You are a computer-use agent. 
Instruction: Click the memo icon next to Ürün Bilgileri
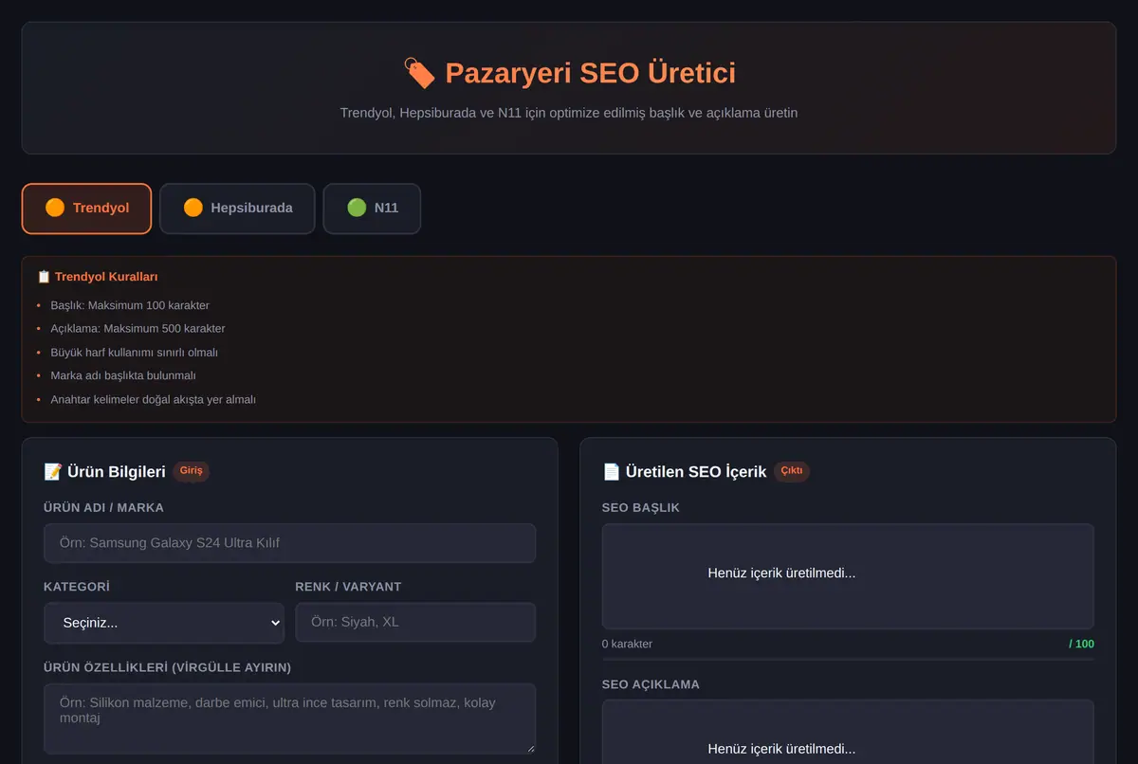coord(53,472)
